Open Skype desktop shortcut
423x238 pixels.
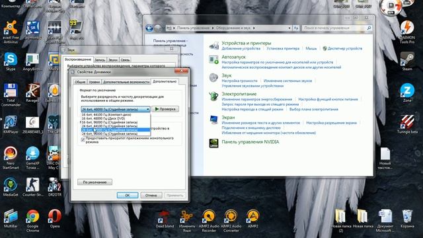point(11,61)
